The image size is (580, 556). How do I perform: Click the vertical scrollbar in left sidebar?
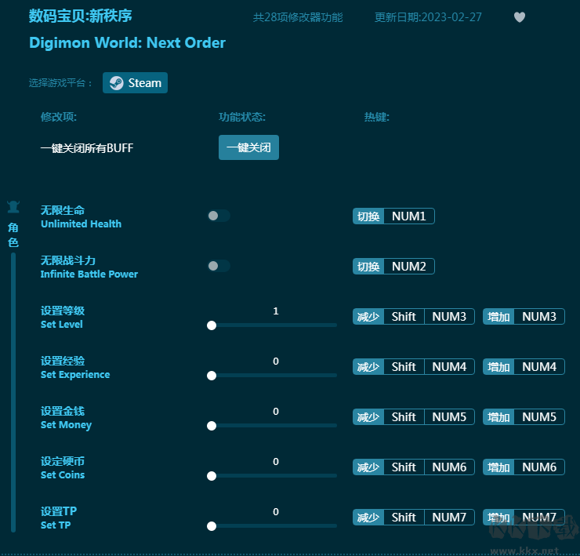pos(13,392)
